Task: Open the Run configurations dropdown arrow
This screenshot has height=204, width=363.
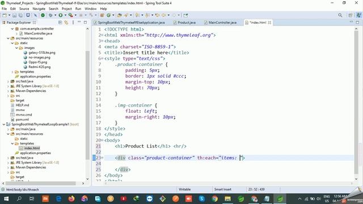Action: click(66, 15)
